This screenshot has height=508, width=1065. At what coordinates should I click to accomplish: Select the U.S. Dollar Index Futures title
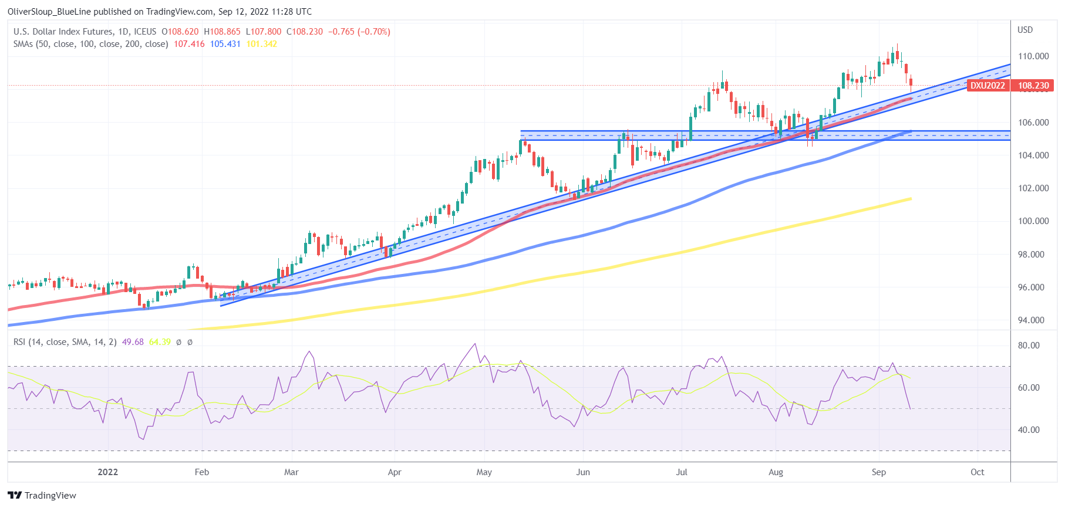pyautogui.click(x=63, y=32)
